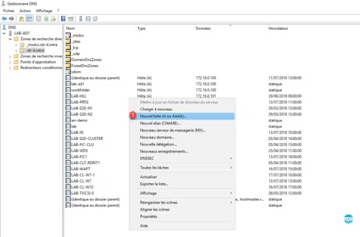Click Aligner les icônes
Screen dimensions: 360x237
click(x=182, y=209)
